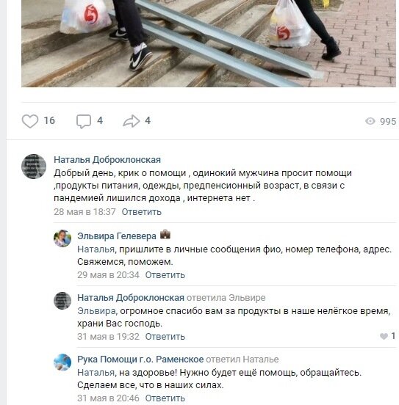Reply to the 28 мая в 18:37 comment

click(x=142, y=212)
